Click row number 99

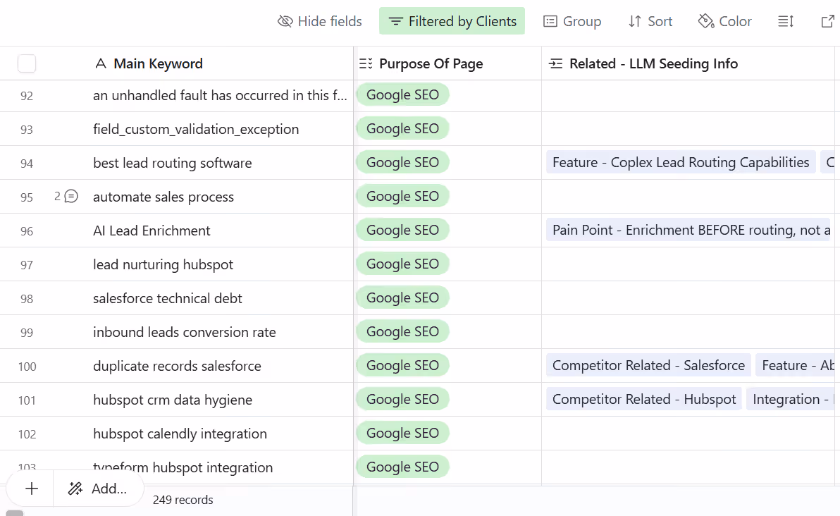tap(27, 332)
